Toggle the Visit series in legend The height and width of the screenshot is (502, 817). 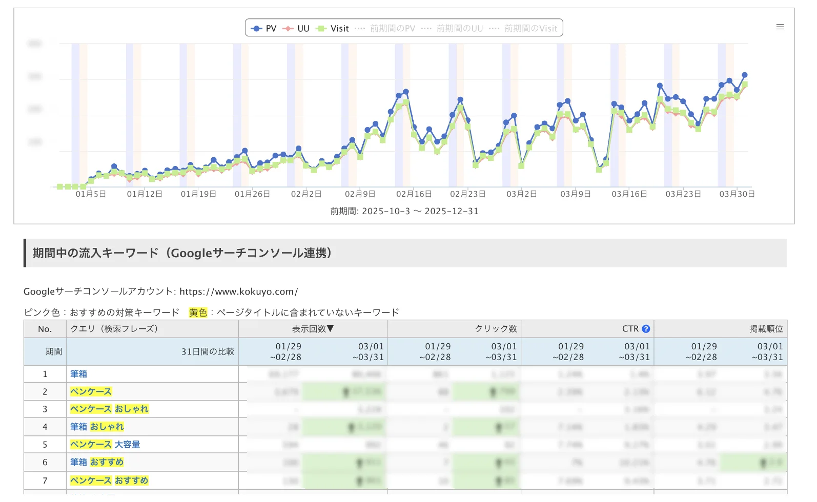pyautogui.click(x=332, y=29)
